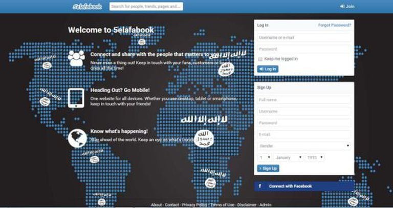Click the Username or e-mail field

304,37
